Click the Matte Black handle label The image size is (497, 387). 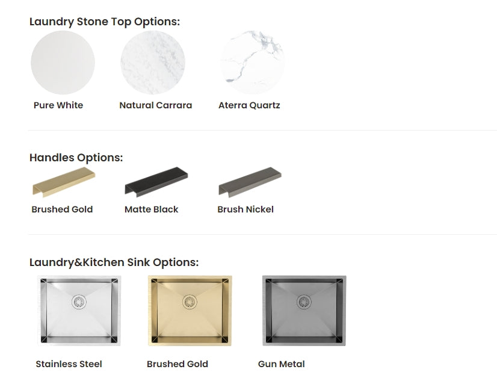point(150,209)
